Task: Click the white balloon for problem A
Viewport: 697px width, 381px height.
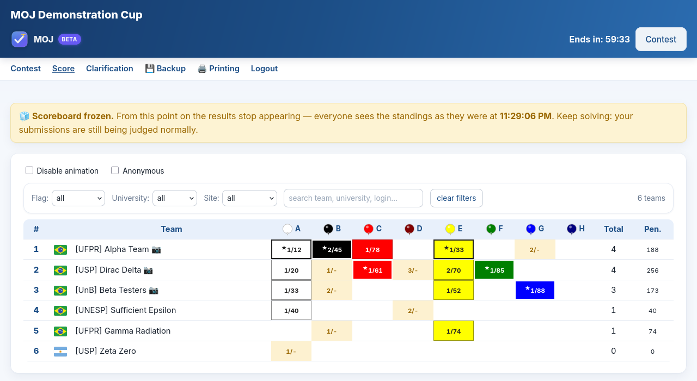Action: click(288, 229)
